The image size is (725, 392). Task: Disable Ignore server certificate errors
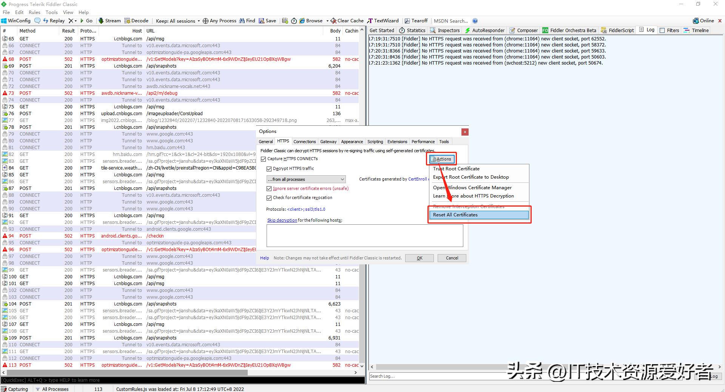pos(269,188)
